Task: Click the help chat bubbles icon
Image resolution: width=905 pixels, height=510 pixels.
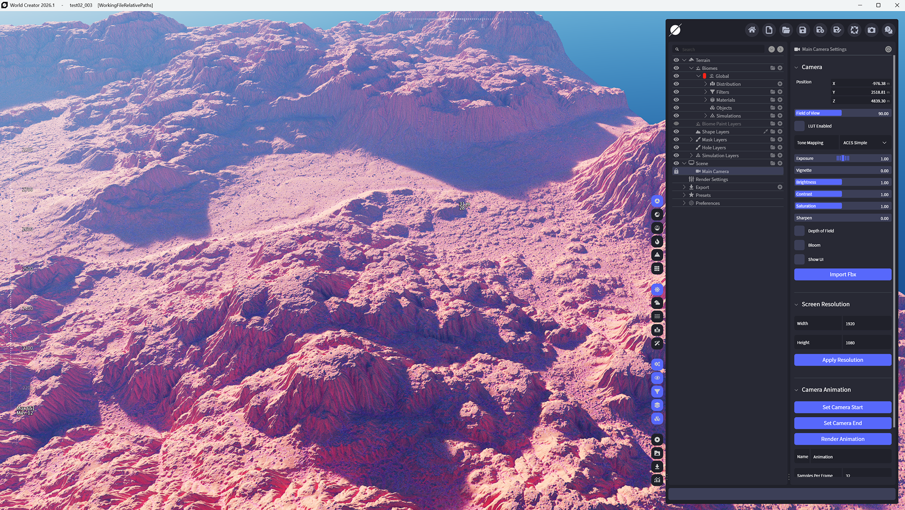Action: (x=888, y=30)
